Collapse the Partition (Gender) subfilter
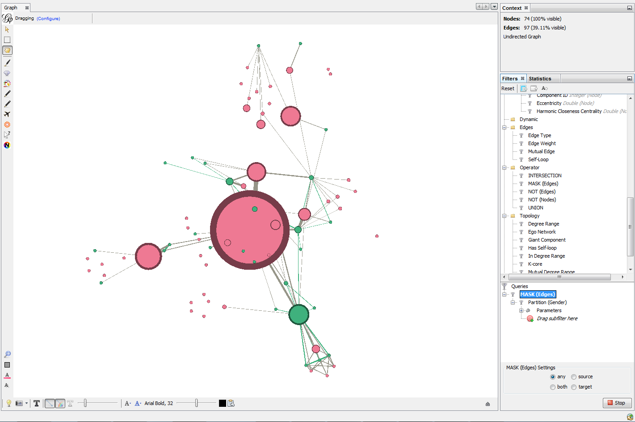 pyautogui.click(x=513, y=302)
